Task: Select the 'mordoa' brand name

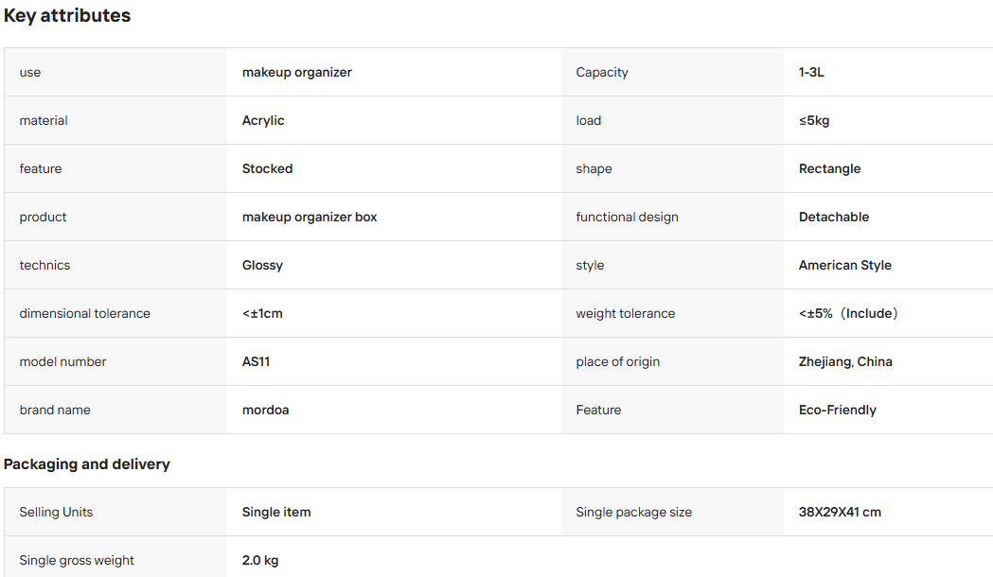Action: coord(265,410)
